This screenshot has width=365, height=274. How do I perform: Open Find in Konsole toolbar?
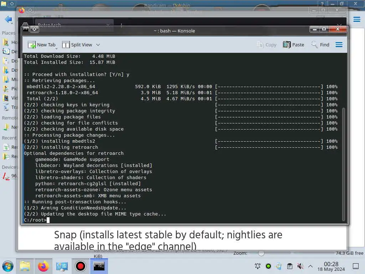[320, 45]
